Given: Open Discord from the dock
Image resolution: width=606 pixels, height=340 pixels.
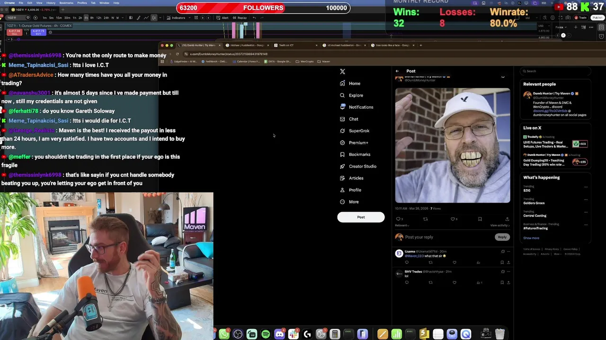Looking at the screenshot, I should pyautogui.click(x=279, y=334).
